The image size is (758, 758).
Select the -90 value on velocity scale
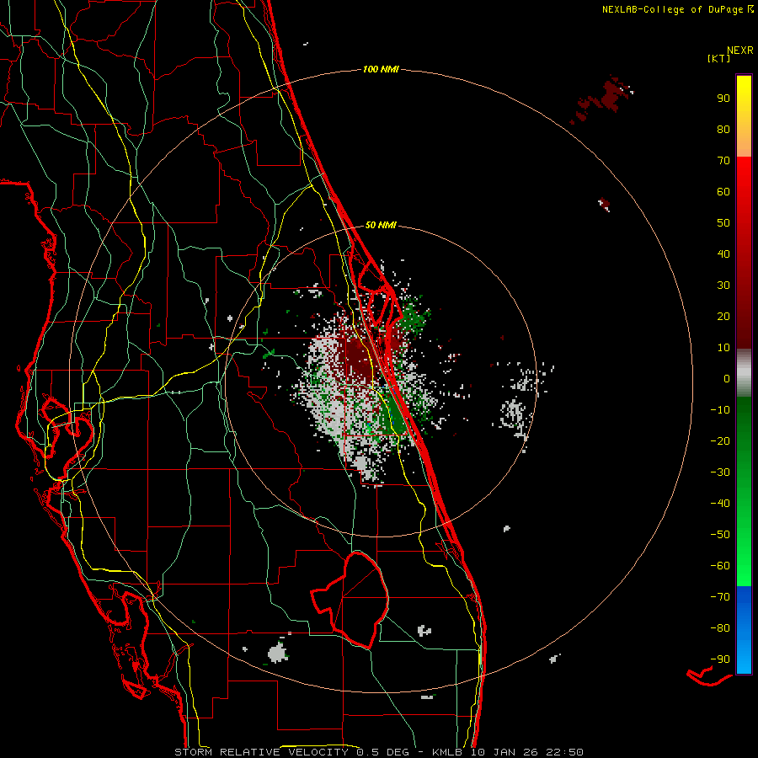point(720,659)
